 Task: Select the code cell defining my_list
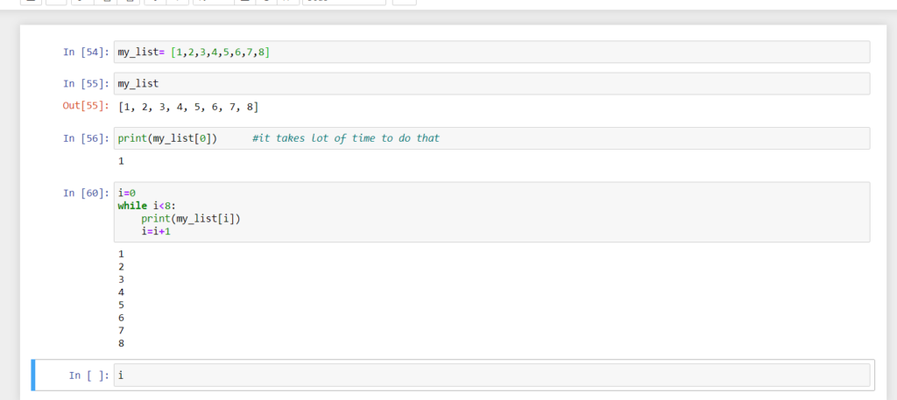(492, 52)
